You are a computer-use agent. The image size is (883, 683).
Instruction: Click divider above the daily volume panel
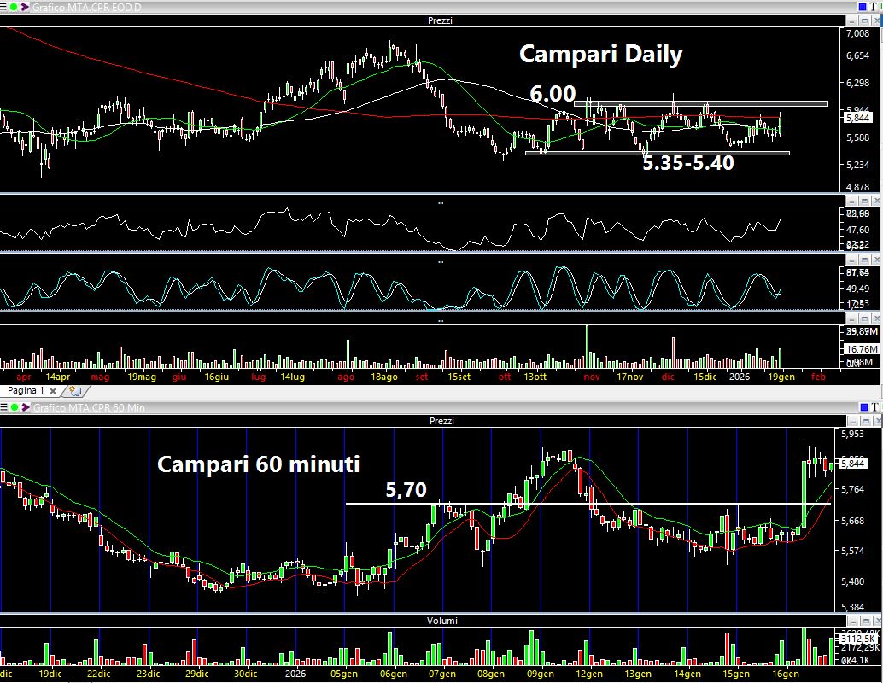[x=441, y=320]
